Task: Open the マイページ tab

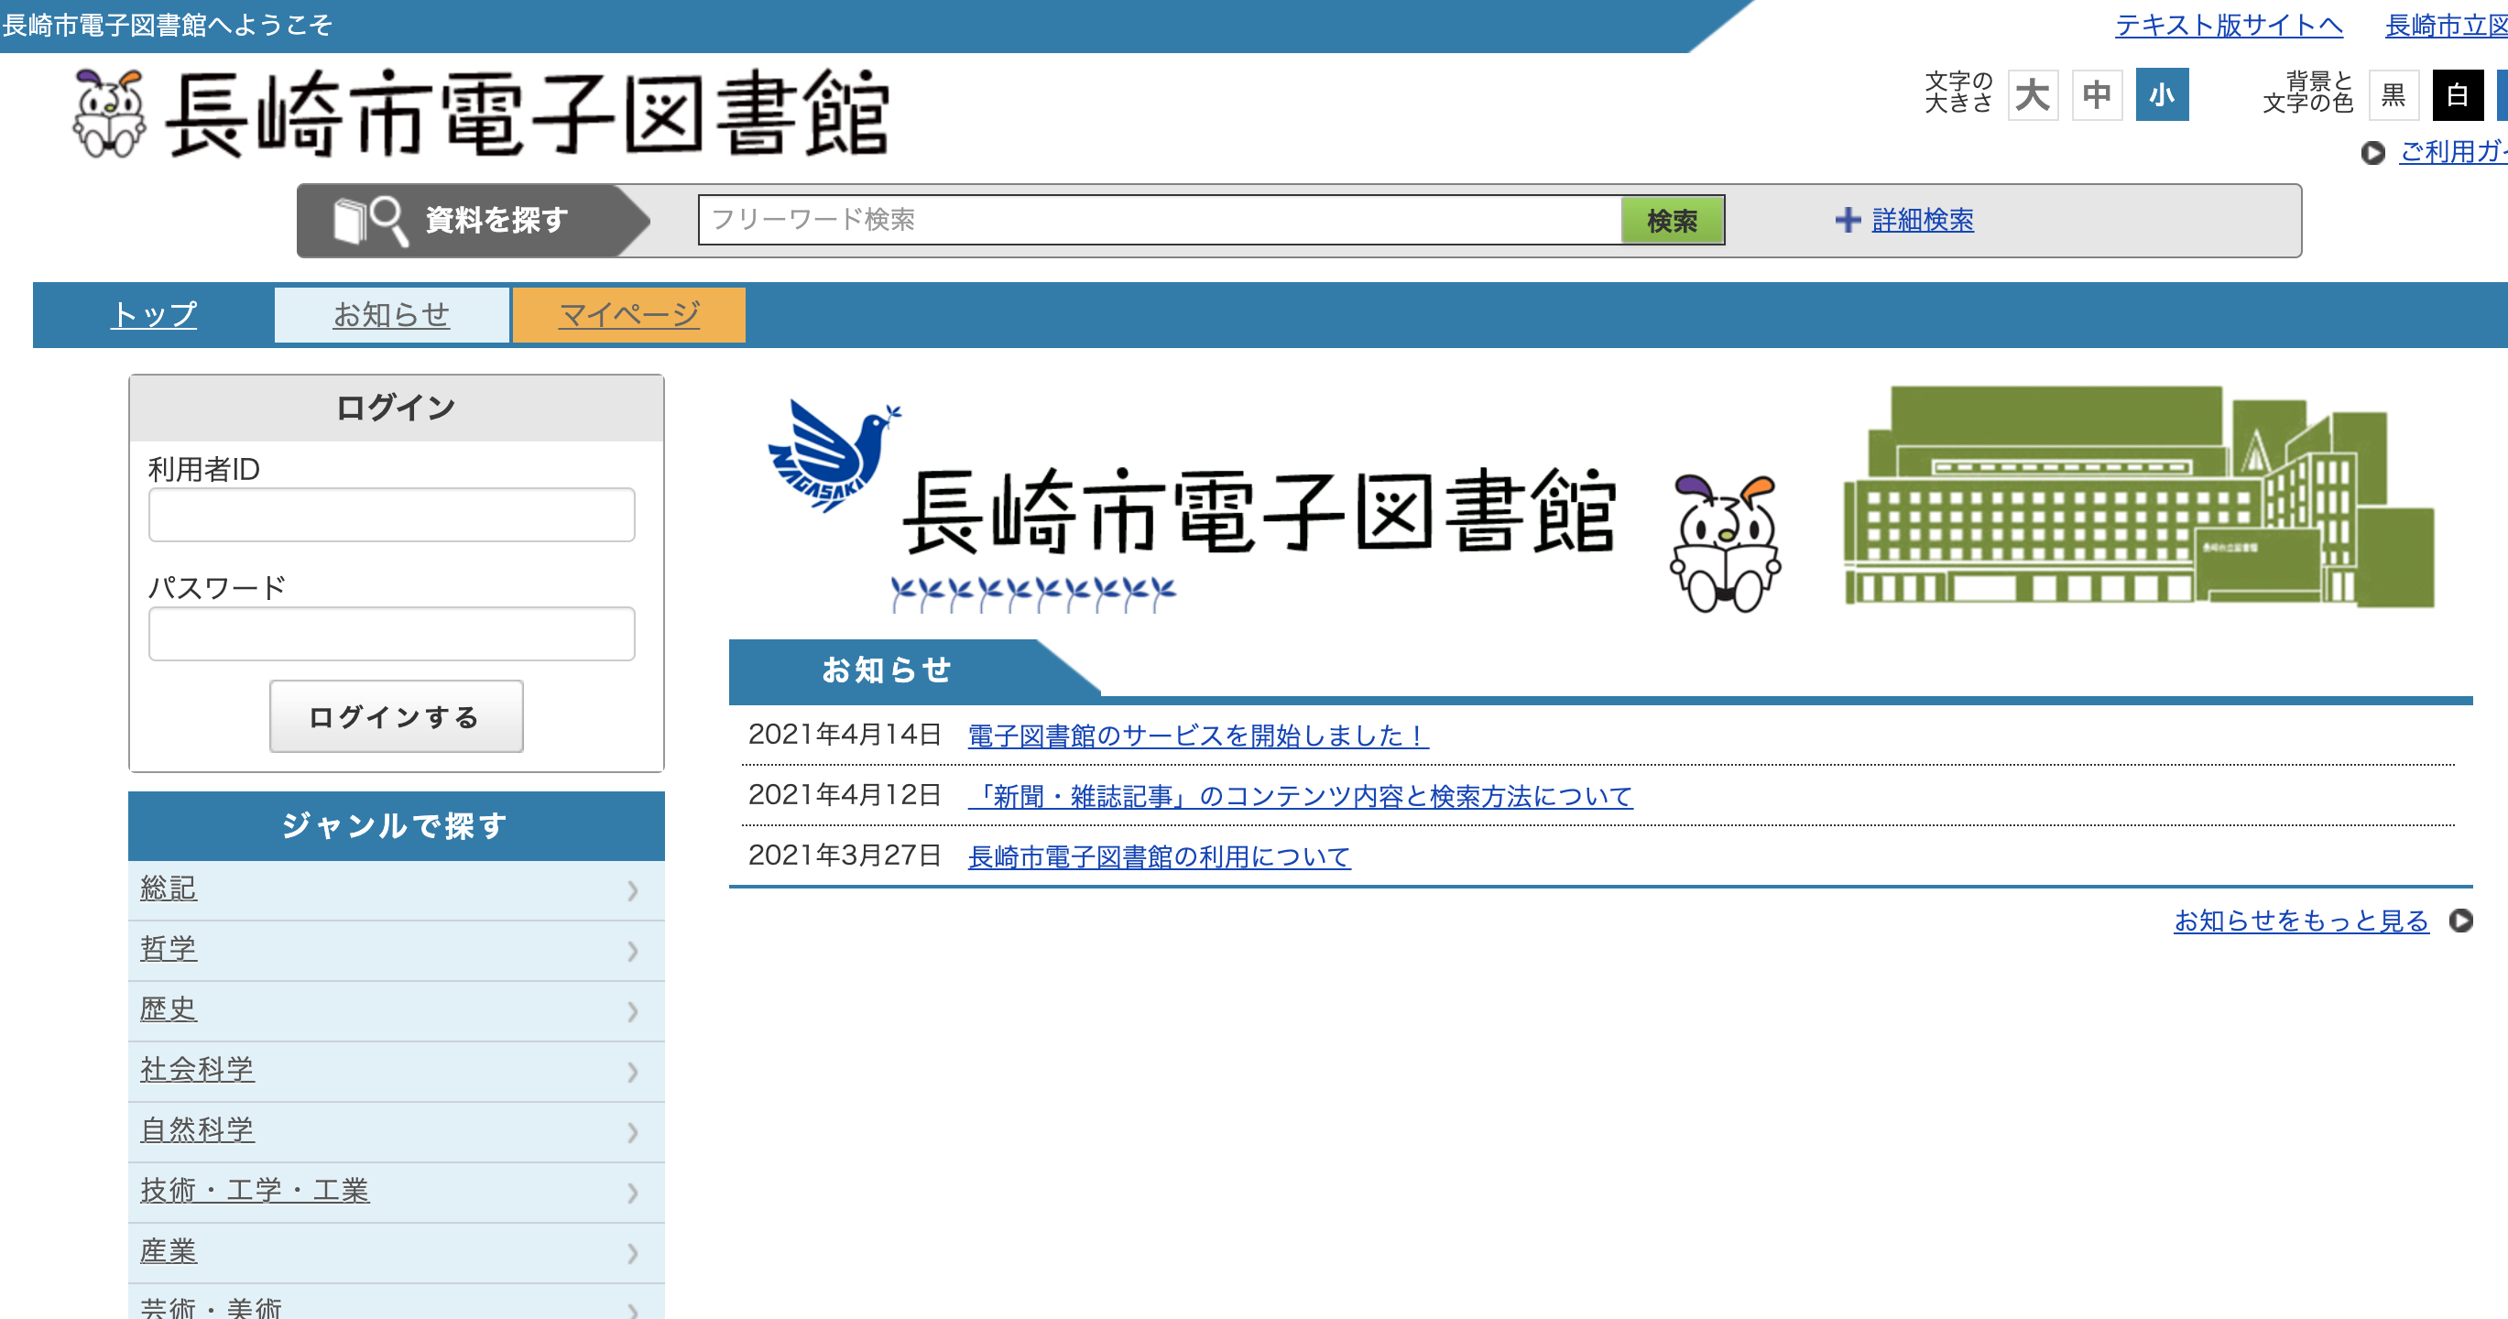Action: point(629,314)
